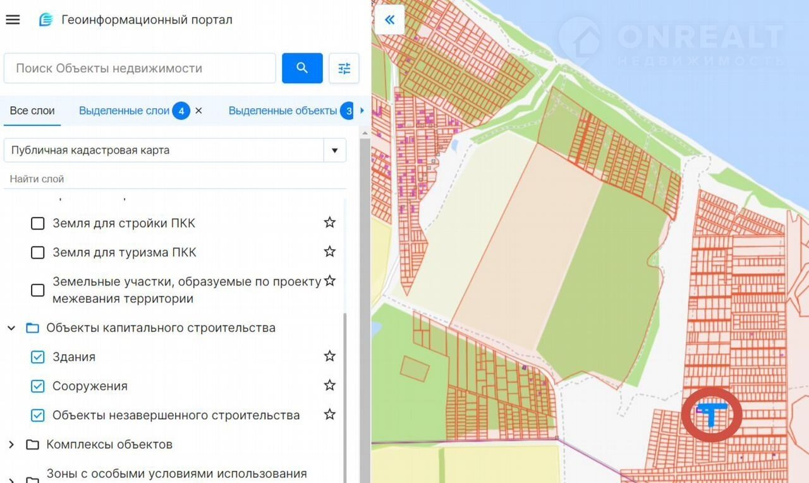809x483 pixels.
Task: Collapse Объекты капитального строительства folder
Action: pos(11,328)
